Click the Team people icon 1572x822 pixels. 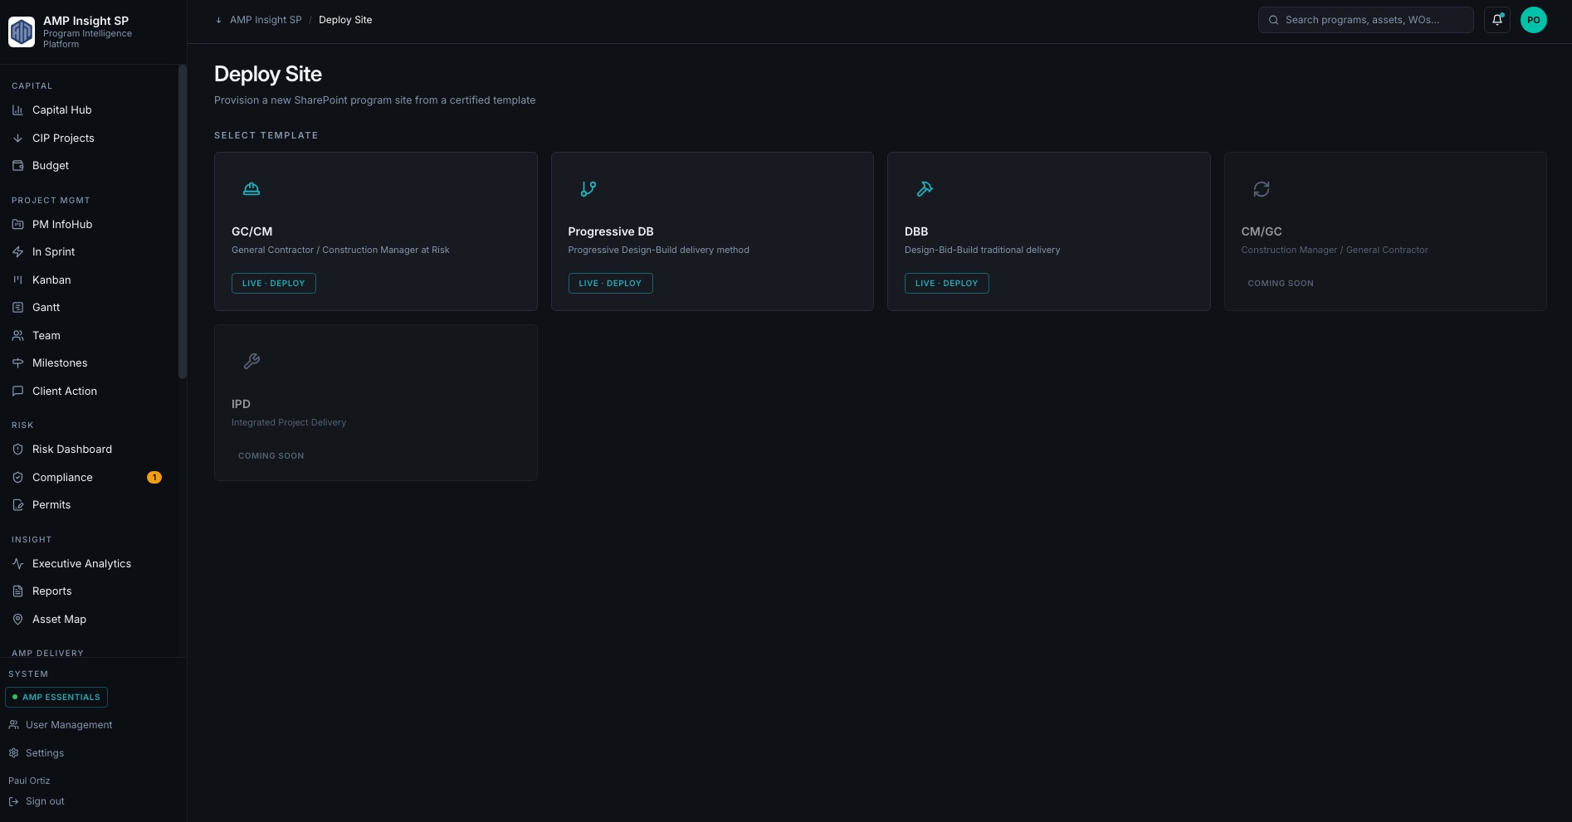tap(17, 335)
